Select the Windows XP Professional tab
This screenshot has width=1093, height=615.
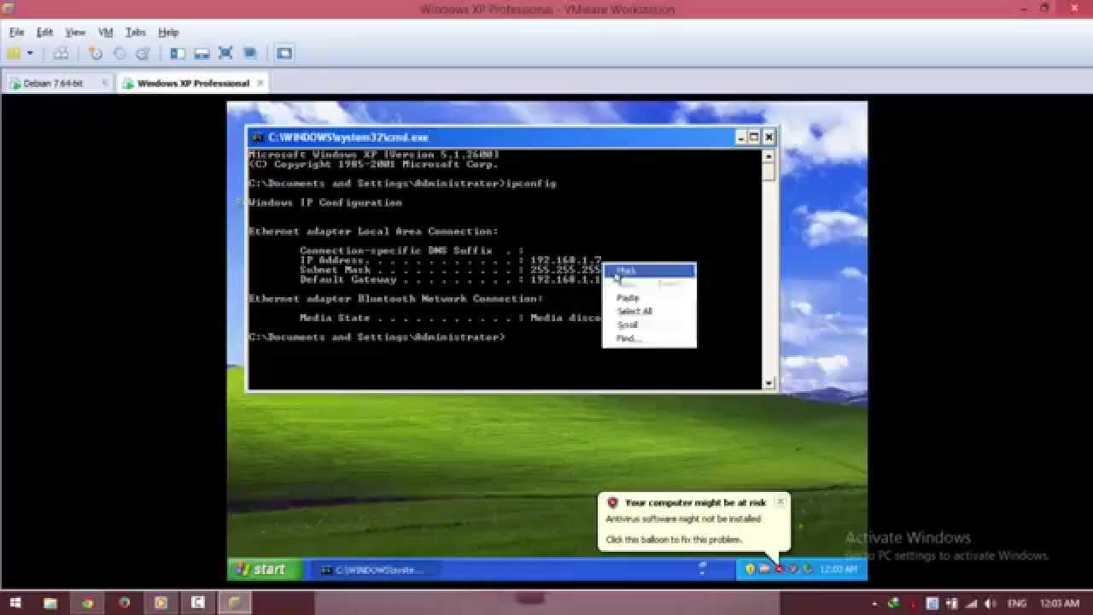[x=193, y=84]
